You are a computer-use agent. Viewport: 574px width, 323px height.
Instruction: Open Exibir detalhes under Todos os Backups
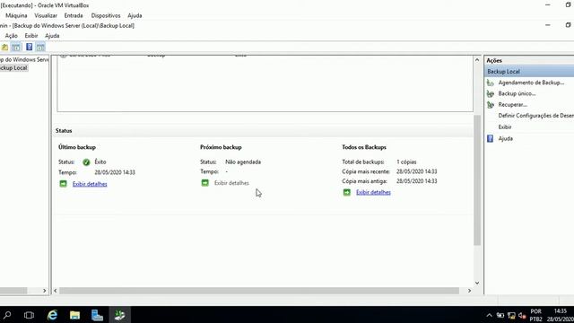[x=373, y=192]
